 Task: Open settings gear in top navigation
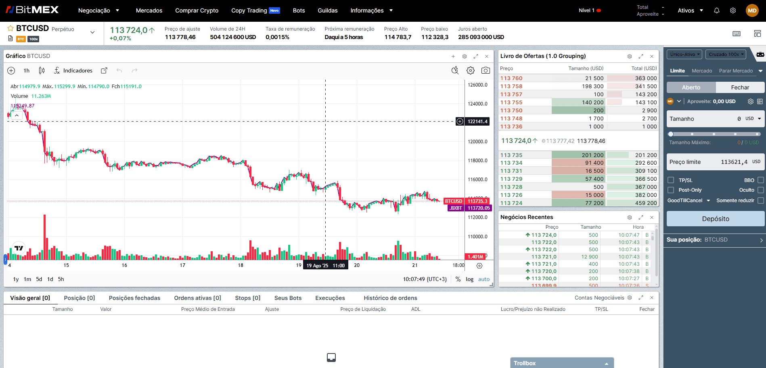733,10
